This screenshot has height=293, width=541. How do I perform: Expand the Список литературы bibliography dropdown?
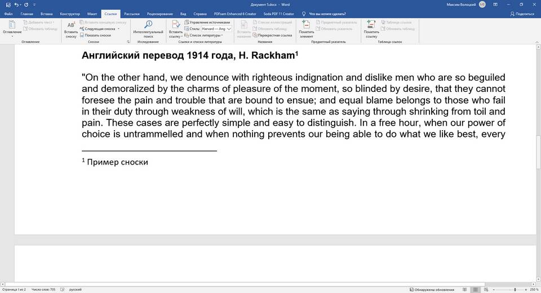point(203,35)
